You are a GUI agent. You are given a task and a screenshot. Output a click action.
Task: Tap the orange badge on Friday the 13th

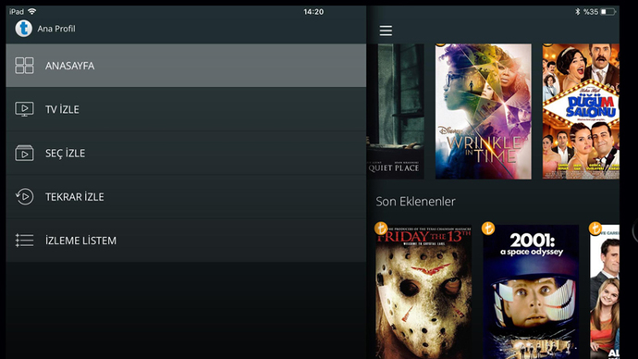(x=381, y=229)
